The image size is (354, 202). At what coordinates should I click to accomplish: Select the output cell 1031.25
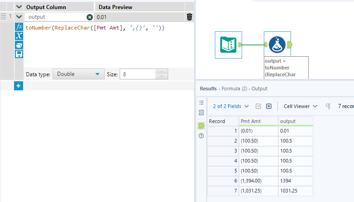[x=296, y=191]
